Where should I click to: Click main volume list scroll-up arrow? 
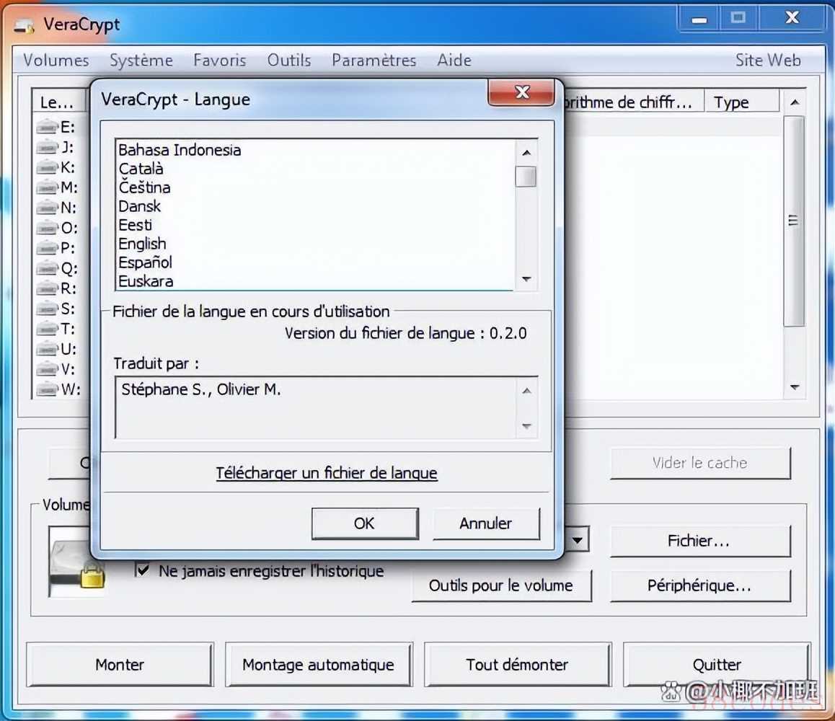[795, 102]
